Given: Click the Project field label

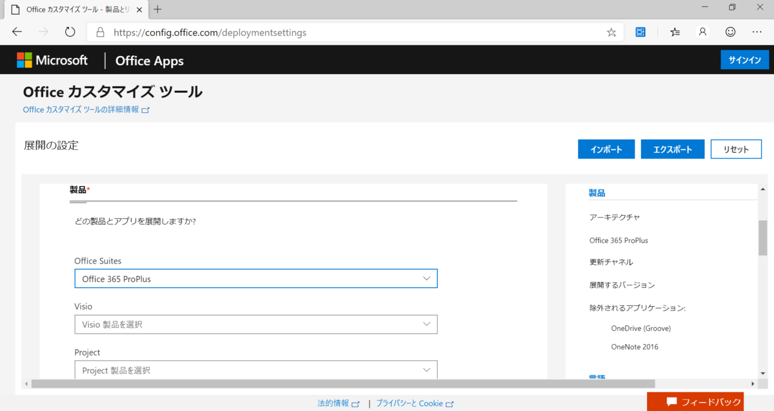Looking at the screenshot, I should pos(87,352).
